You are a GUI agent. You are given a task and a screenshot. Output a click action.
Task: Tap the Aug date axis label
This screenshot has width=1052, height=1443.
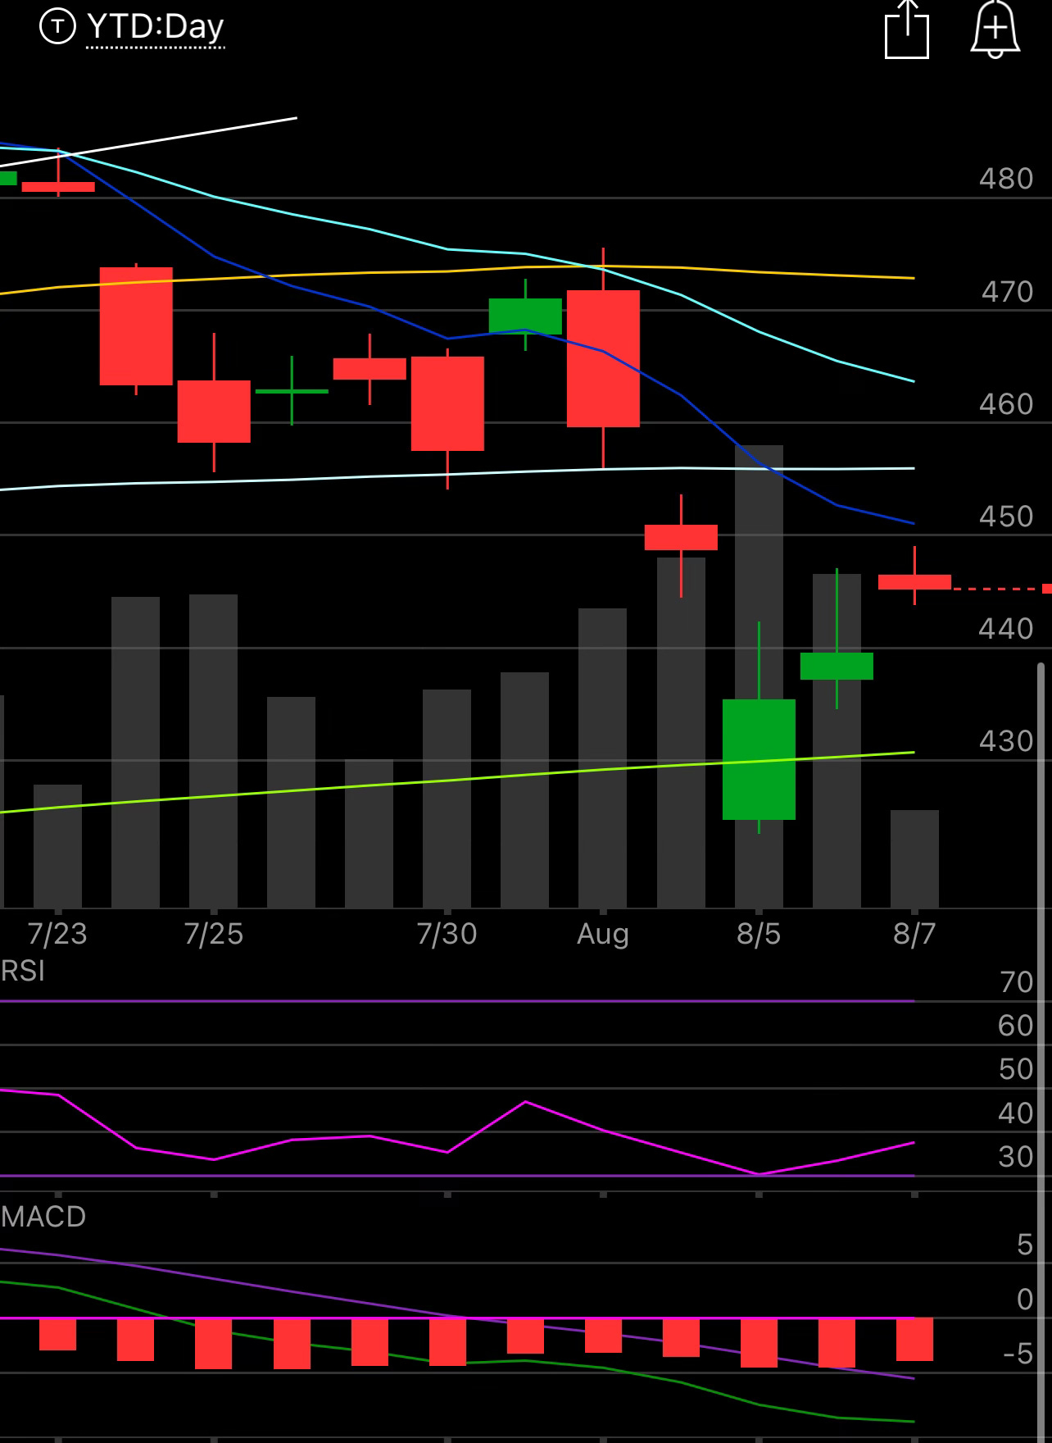pos(603,934)
